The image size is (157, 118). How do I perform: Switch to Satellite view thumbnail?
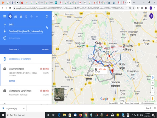(x=59, y=94)
